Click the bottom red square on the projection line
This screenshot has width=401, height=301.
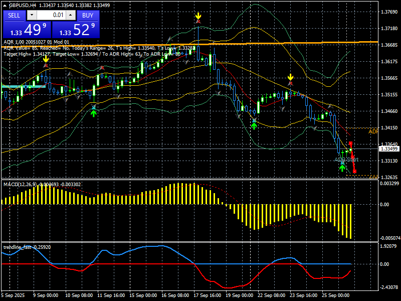[354, 171]
